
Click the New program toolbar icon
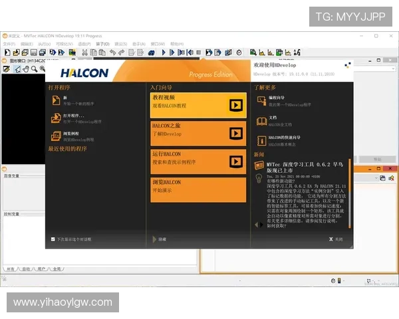(7, 53)
